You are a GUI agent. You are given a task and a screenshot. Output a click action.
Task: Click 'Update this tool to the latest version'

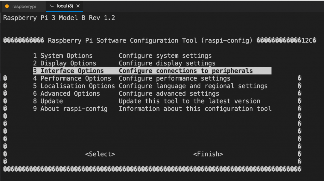tap(189, 101)
